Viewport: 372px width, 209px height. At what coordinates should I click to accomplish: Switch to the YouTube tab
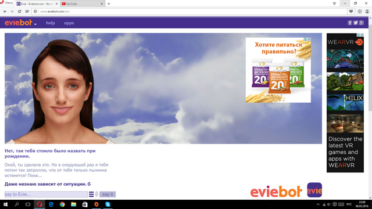click(83, 4)
